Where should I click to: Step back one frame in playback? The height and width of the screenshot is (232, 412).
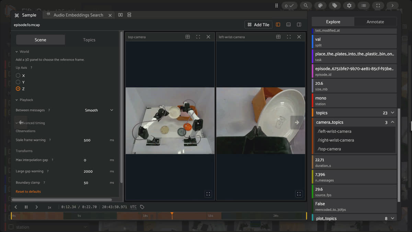pyautogui.click(x=16, y=207)
